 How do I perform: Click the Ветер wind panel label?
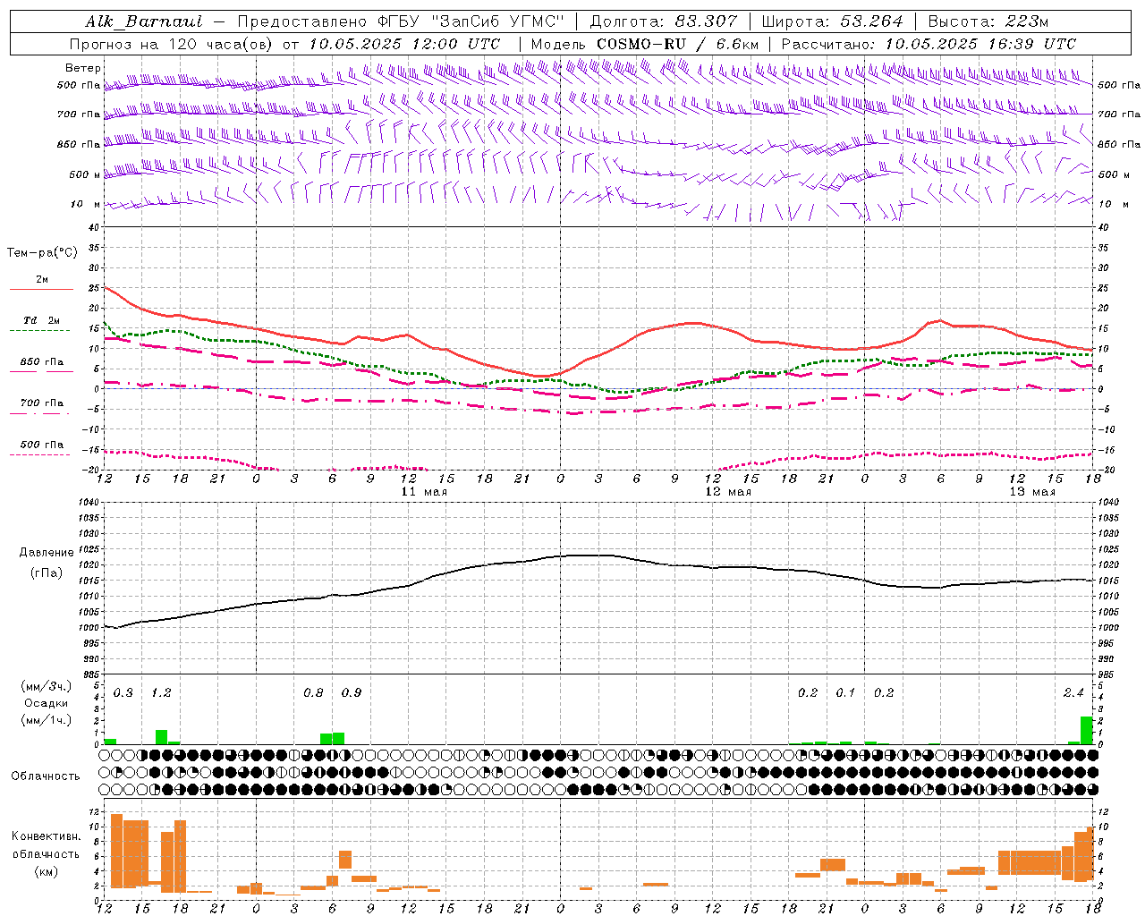point(82,68)
